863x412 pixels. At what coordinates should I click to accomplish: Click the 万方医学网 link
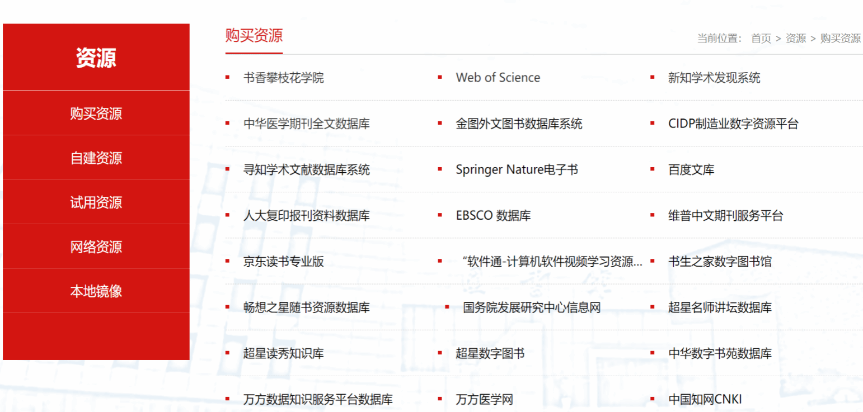[x=484, y=400]
